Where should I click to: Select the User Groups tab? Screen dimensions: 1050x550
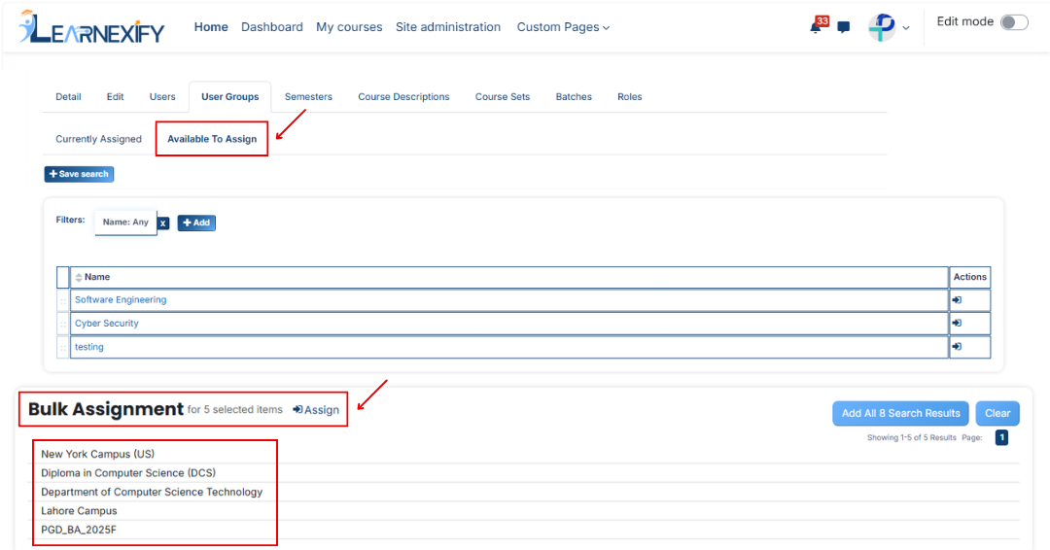click(229, 96)
